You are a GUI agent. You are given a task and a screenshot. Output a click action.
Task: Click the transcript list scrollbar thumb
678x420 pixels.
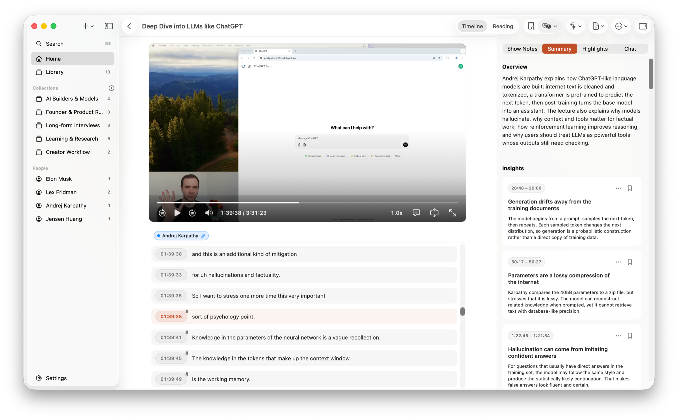[462, 312]
